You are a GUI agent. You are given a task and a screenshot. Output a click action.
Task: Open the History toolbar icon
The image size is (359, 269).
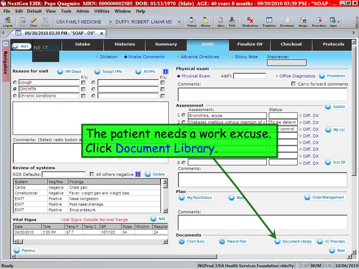point(205,22)
